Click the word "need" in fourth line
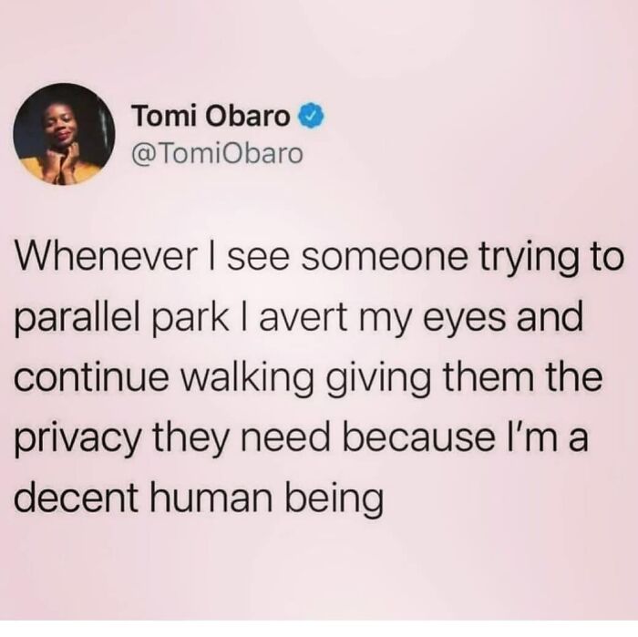 click(x=284, y=438)
